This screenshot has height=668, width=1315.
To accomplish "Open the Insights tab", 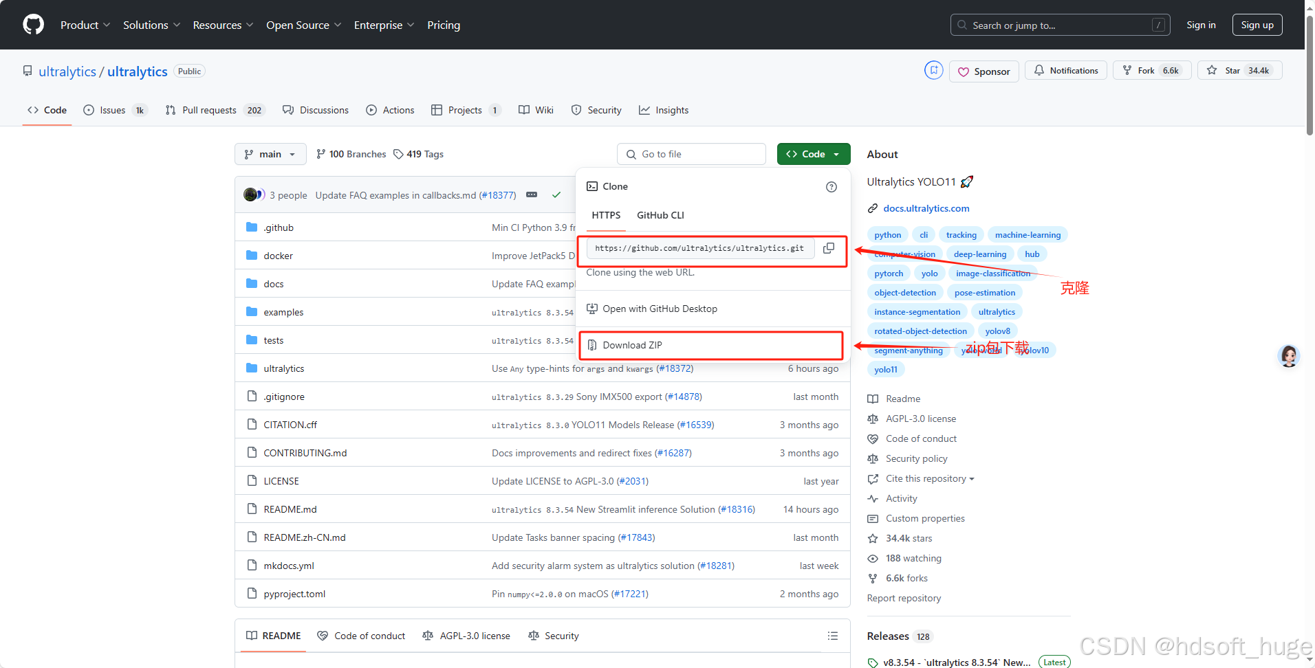I will pos(664,110).
